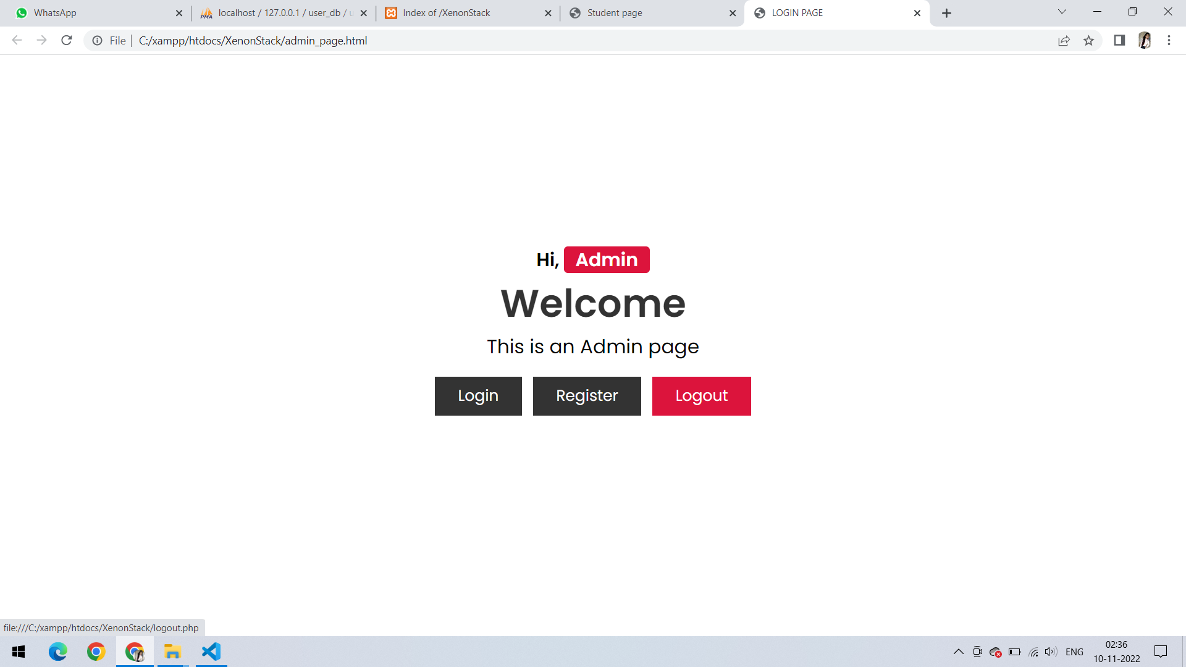The width and height of the screenshot is (1186, 667).
Task: Click the back navigation arrow
Action: pos(17,40)
